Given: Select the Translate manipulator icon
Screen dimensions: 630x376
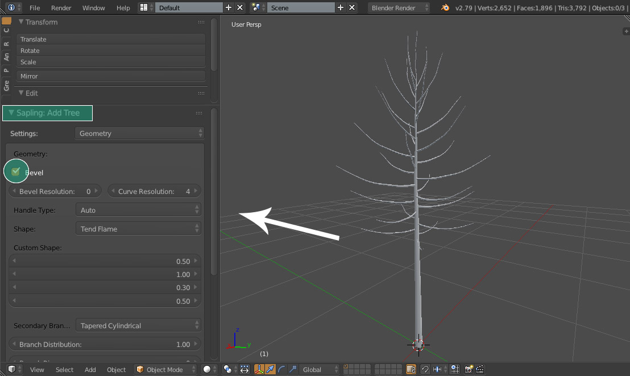Looking at the screenshot, I should [271, 369].
